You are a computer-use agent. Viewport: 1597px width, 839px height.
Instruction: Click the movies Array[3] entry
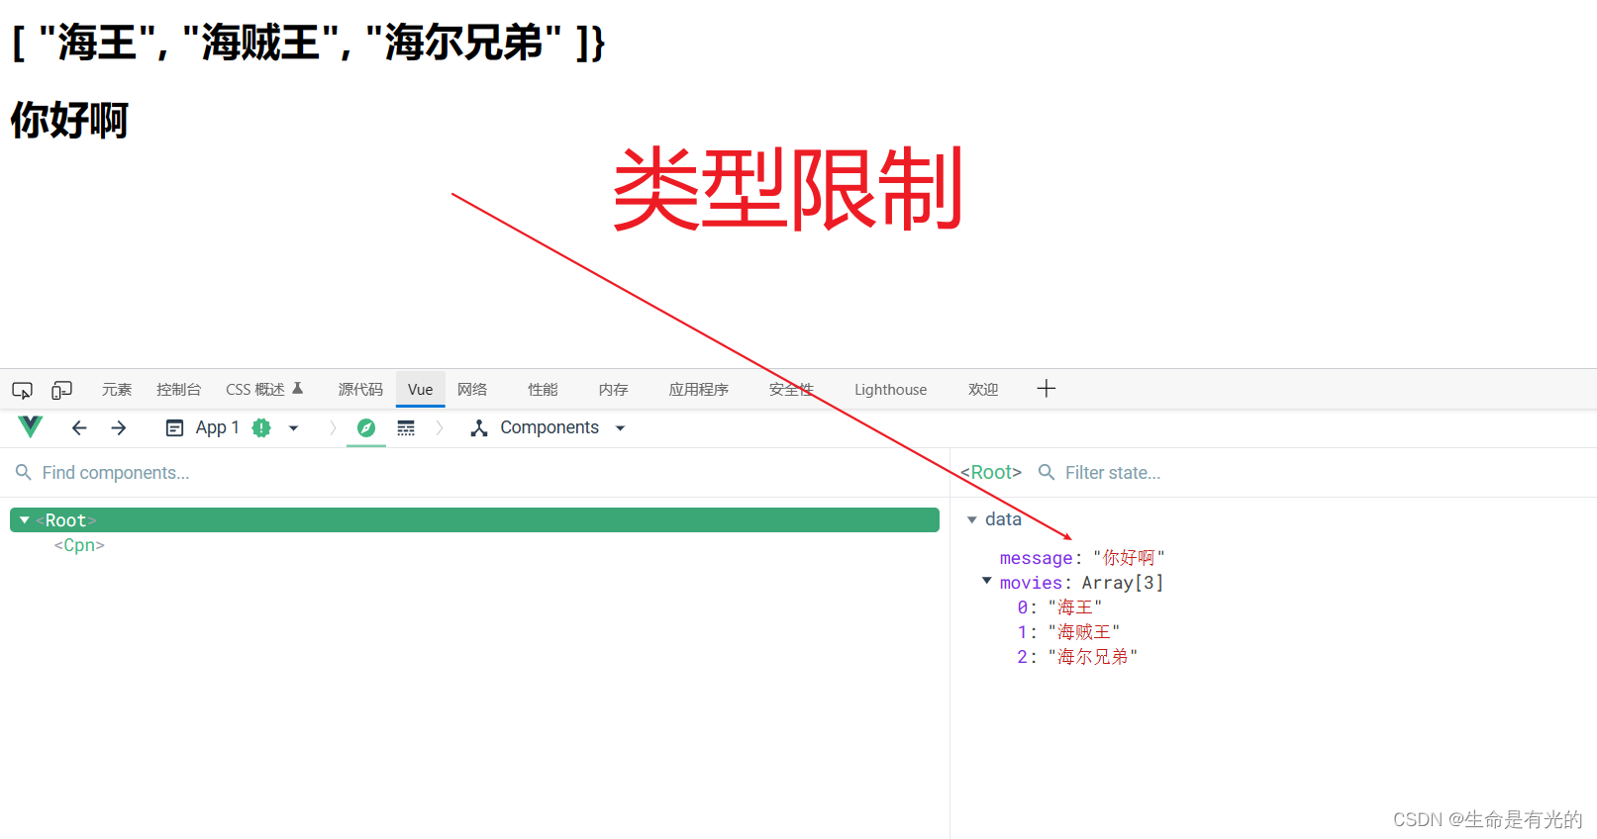(1082, 583)
